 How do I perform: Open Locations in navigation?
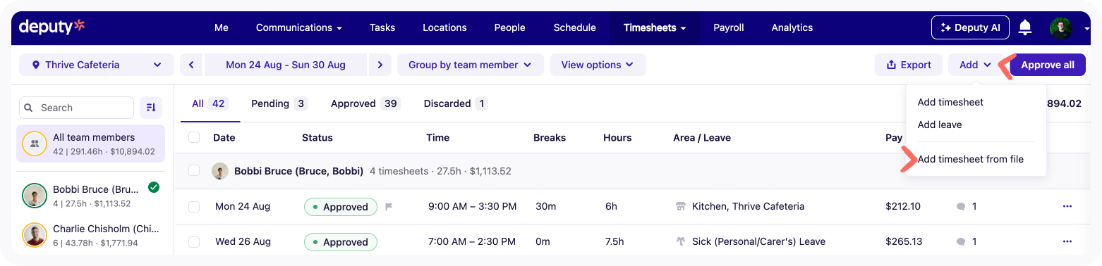point(444,28)
